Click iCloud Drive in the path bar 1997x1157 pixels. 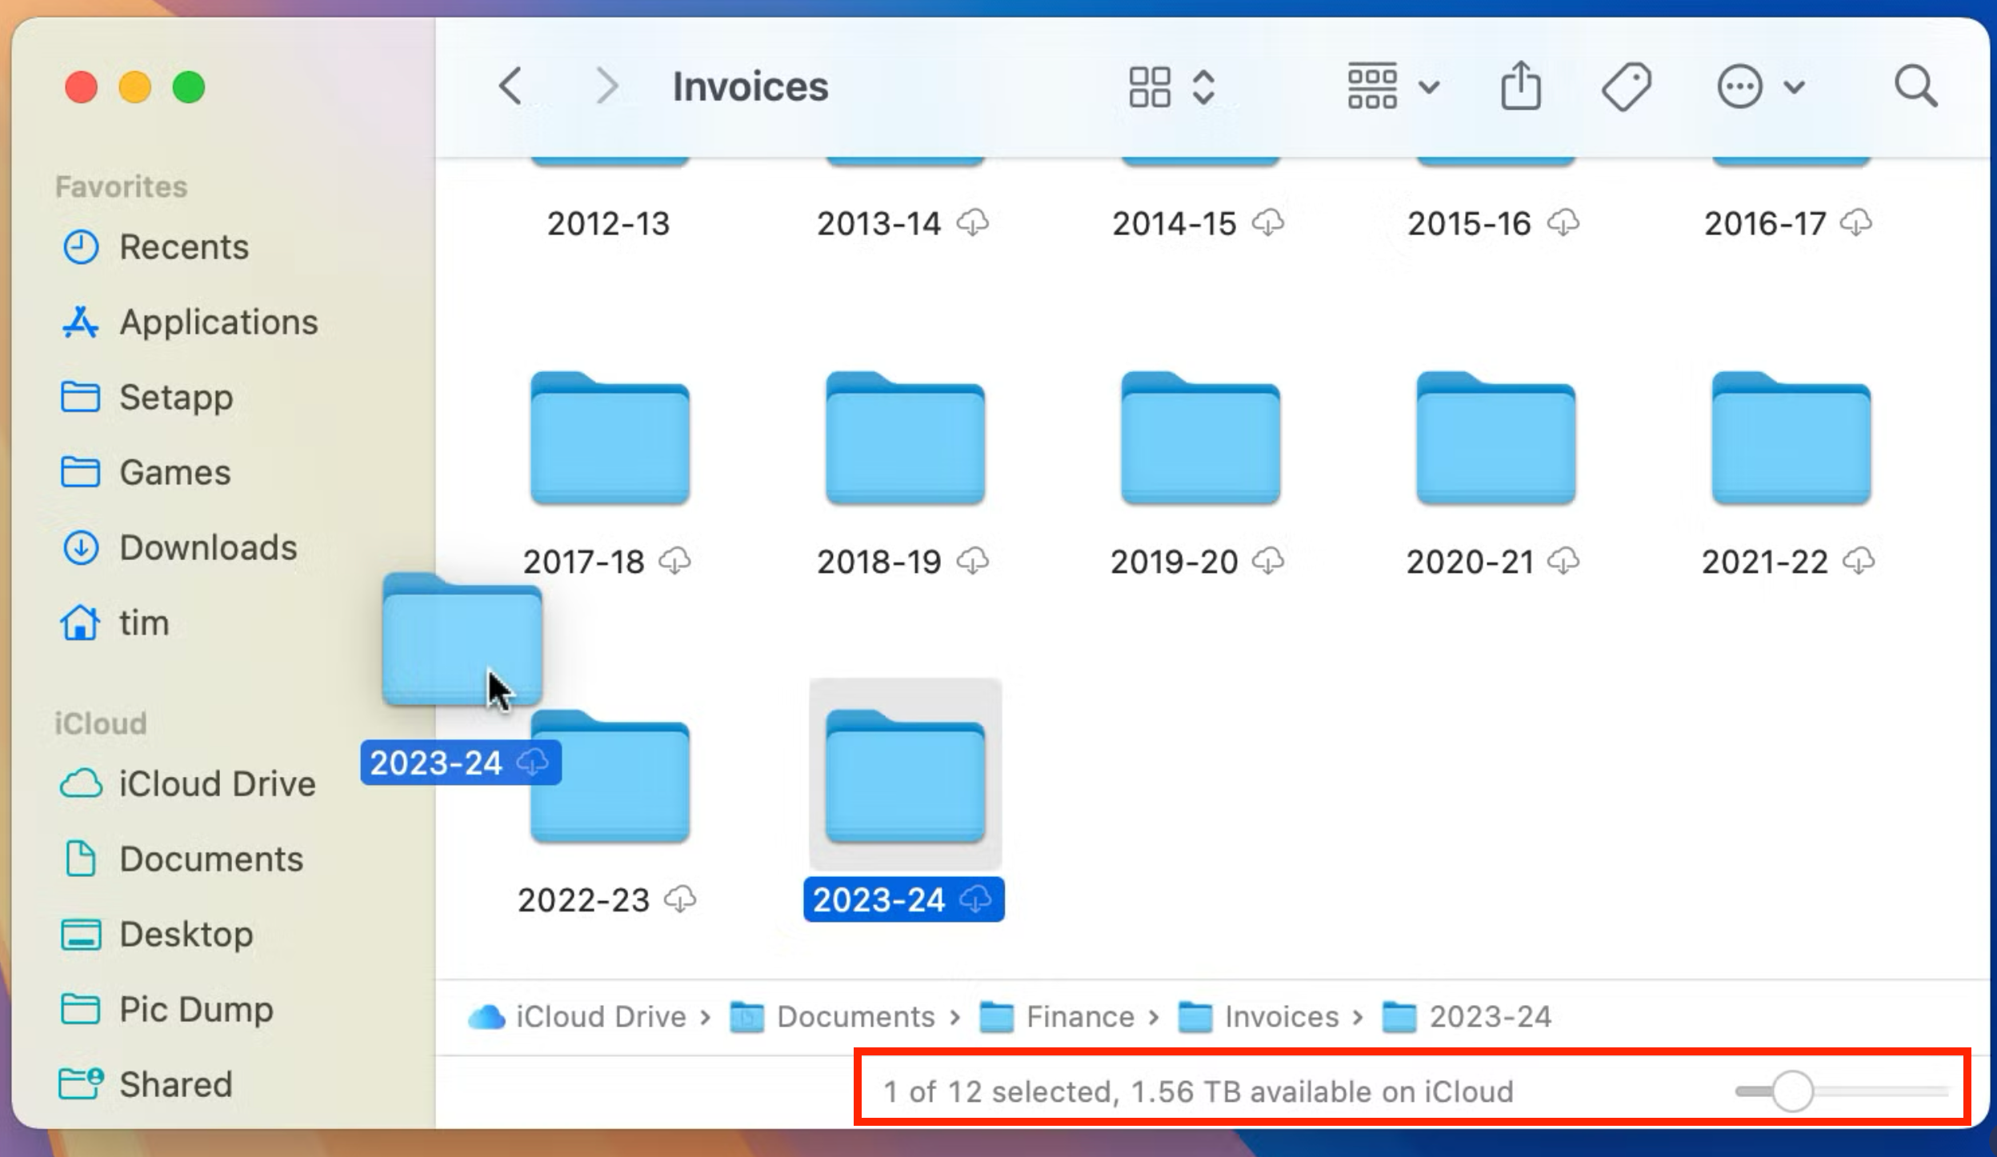point(578,1017)
